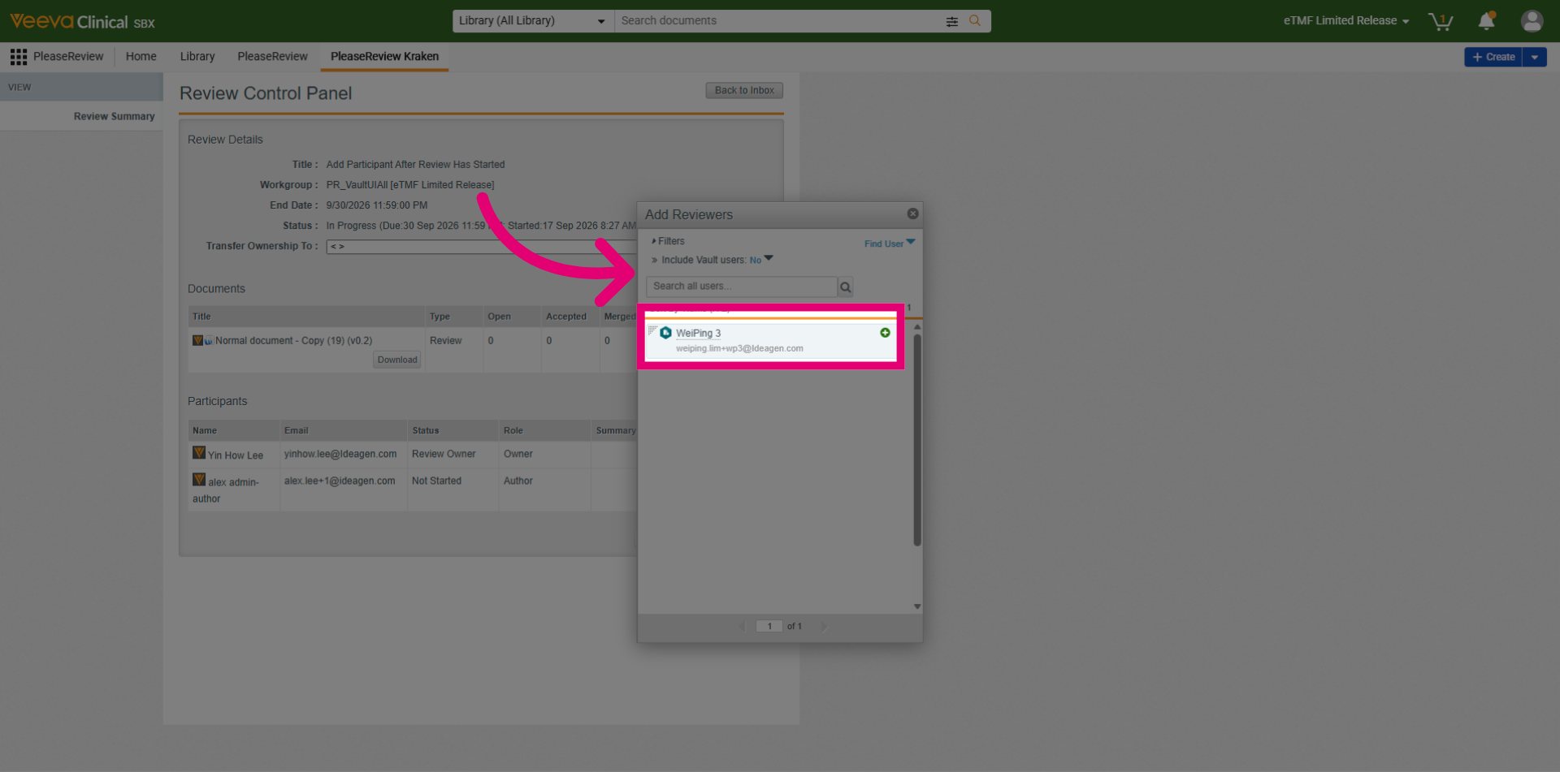
Task: Select the PleaseReview Kraken tab
Action: tap(384, 57)
